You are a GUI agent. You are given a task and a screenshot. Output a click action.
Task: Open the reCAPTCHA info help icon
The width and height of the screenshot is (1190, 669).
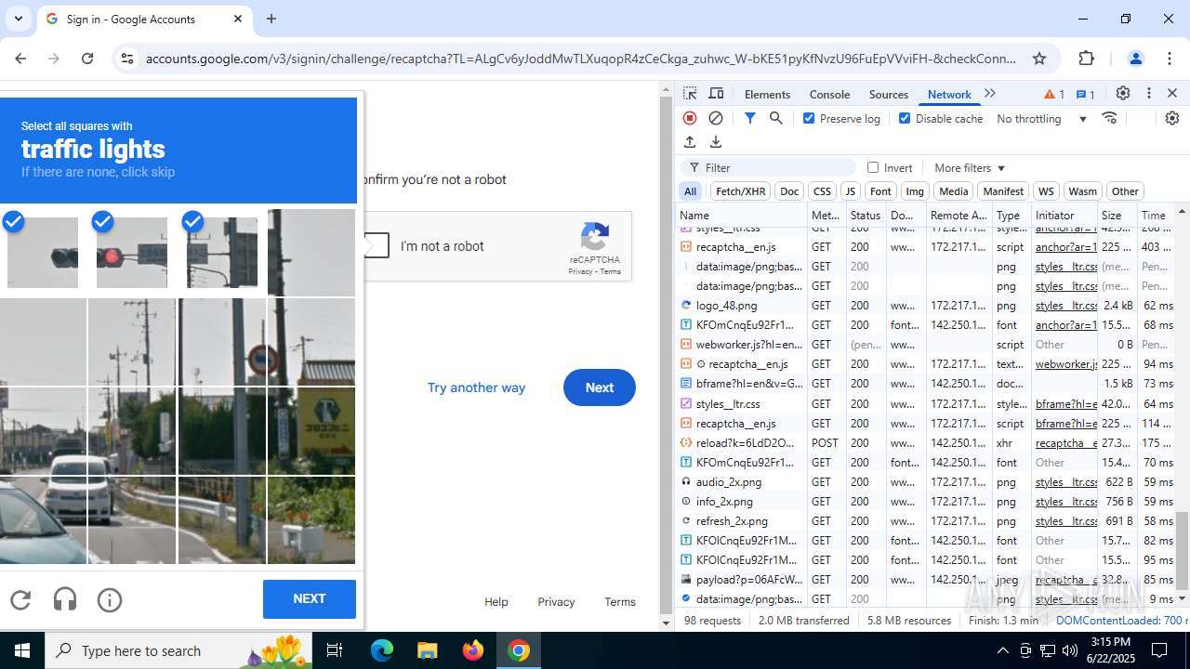coord(110,600)
